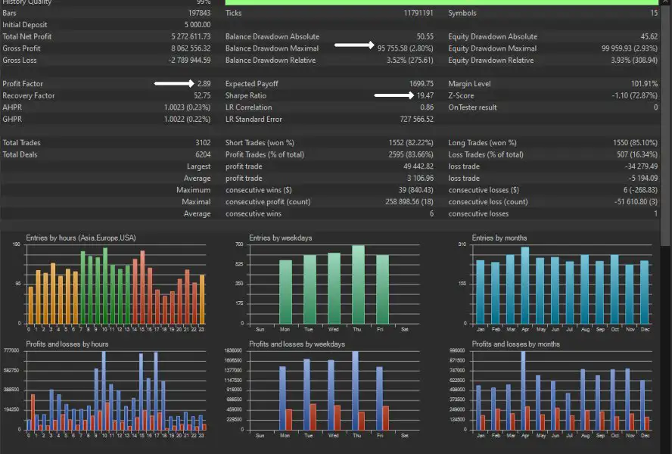Click the Entries by hours chart title
672x454 pixels.
[x=81, y=238]
